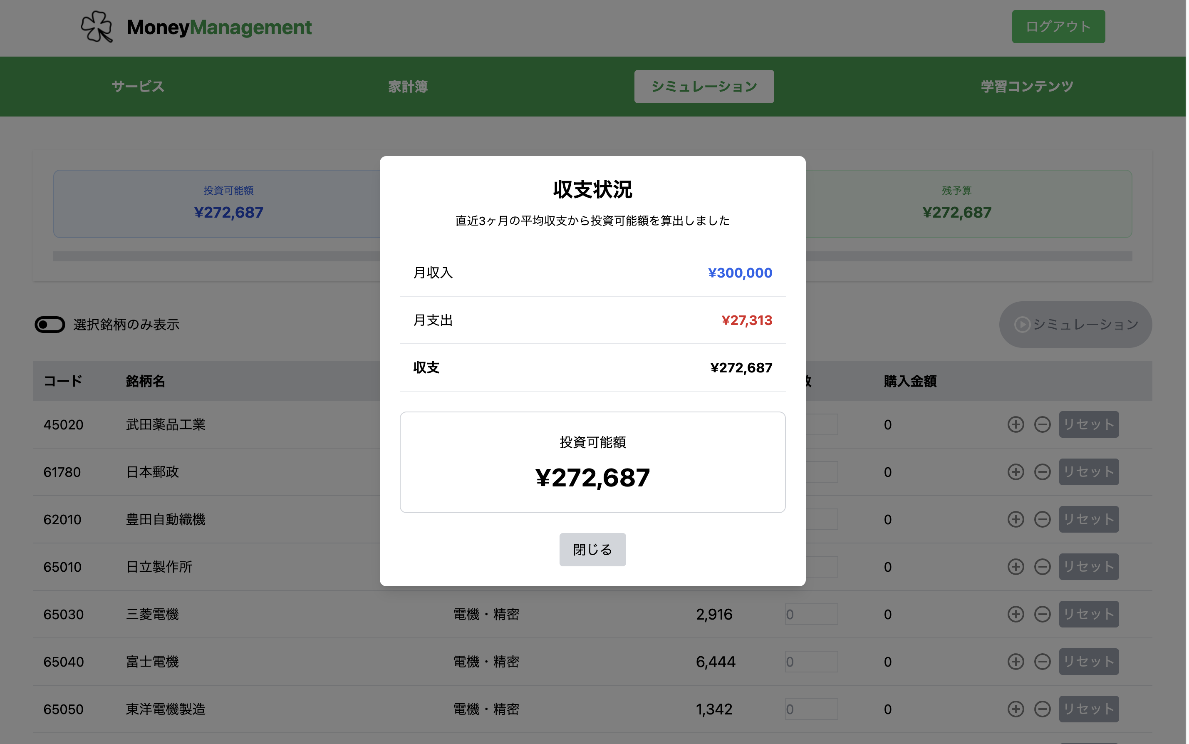Click minus icon for 東洋電機製造 row
Screen dimensions: 1189x744
pos(1042,709)
